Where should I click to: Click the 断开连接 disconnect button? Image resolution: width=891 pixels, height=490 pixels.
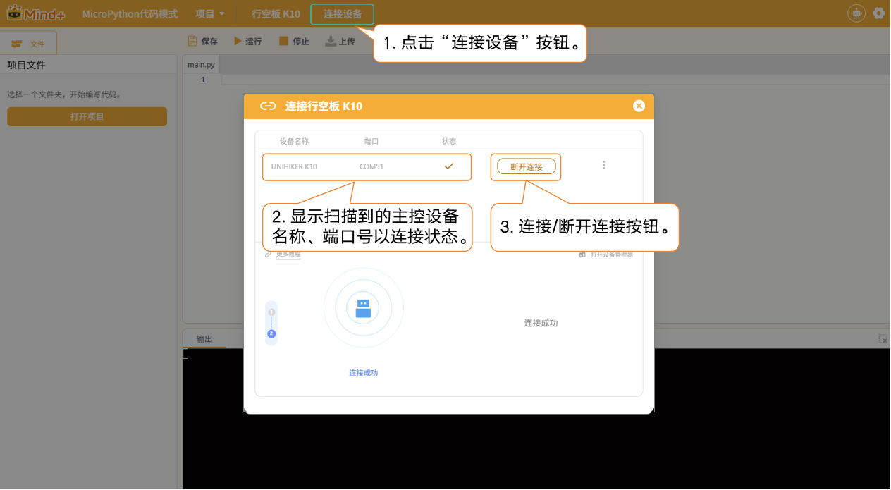527,167
